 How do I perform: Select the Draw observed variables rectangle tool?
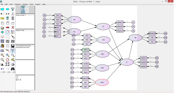point(2,9)
